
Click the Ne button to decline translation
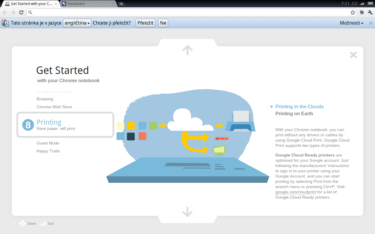[x=163, y=23]
